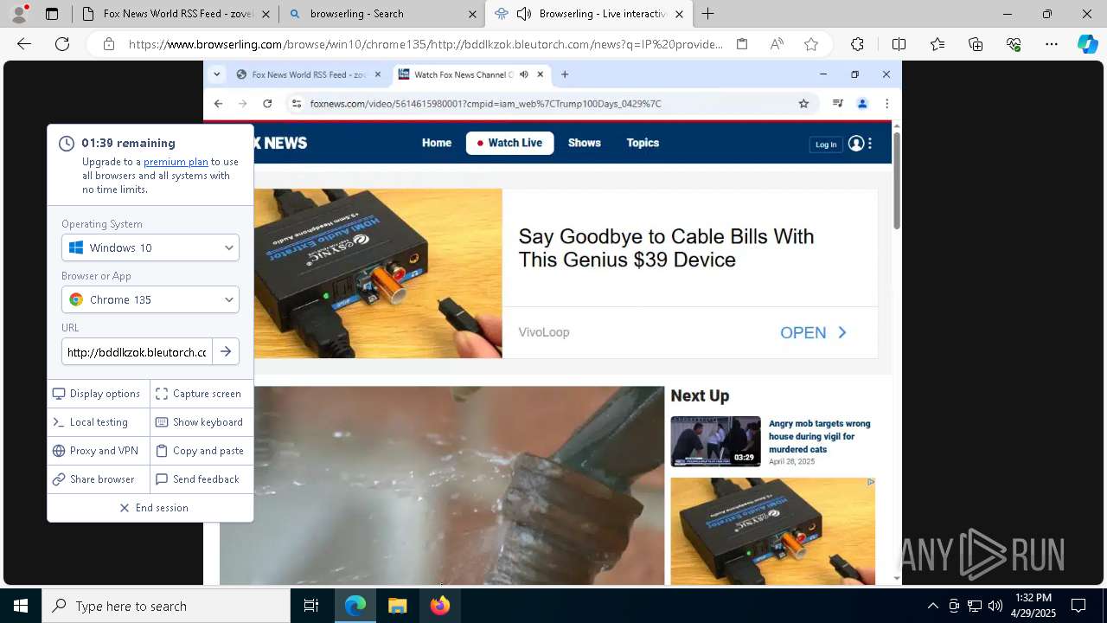Image resolution: width=1107 pixels, height=623 pixels.
Task: Submit URL with arrow go button
Action: pyautogui.click(x=226, y=351)
